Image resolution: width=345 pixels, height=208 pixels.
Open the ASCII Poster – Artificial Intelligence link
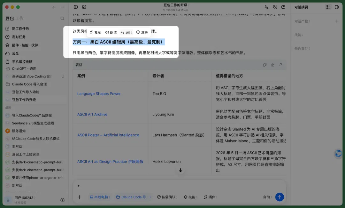tap(108, 135)
